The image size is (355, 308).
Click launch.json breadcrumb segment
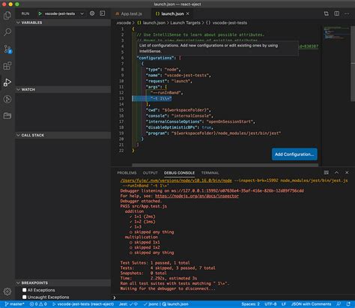(x=151, y=22)
